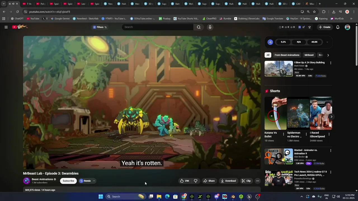Screen dimensions: 358x201
Task: Click the vidIQ round badge in stats panel
Action: pos(270,42)
